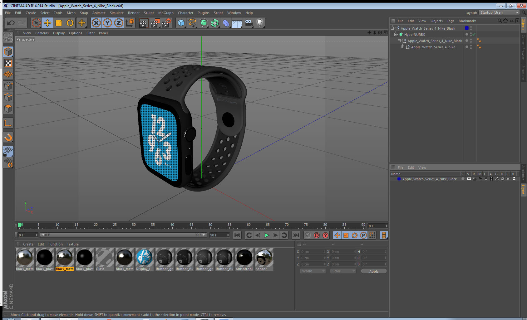This screenshot has height=320, width=527.
Task: Go to start of animation
Action: [x=237, y=235]
